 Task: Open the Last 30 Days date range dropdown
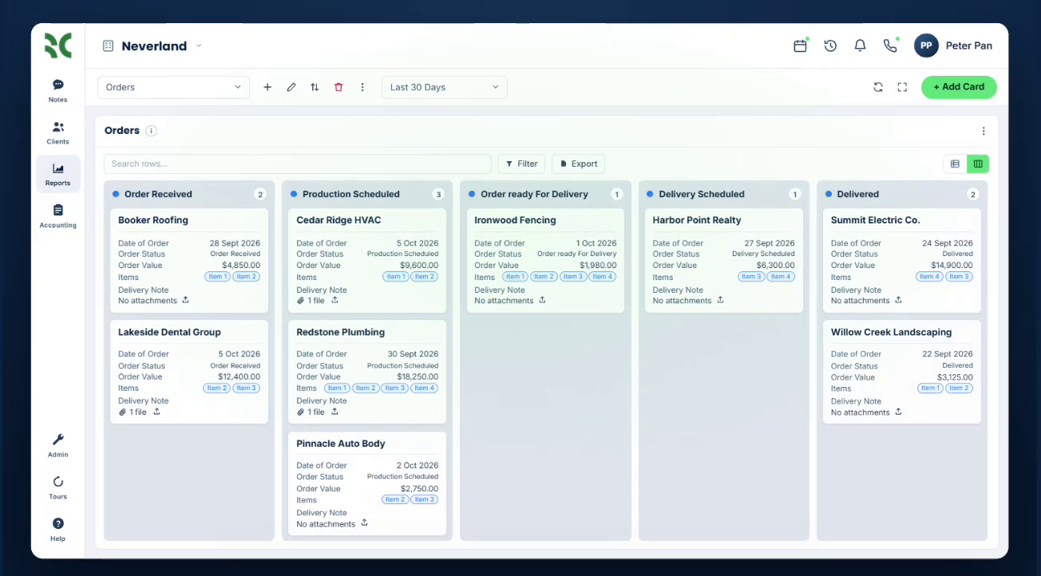pos(445,87)
